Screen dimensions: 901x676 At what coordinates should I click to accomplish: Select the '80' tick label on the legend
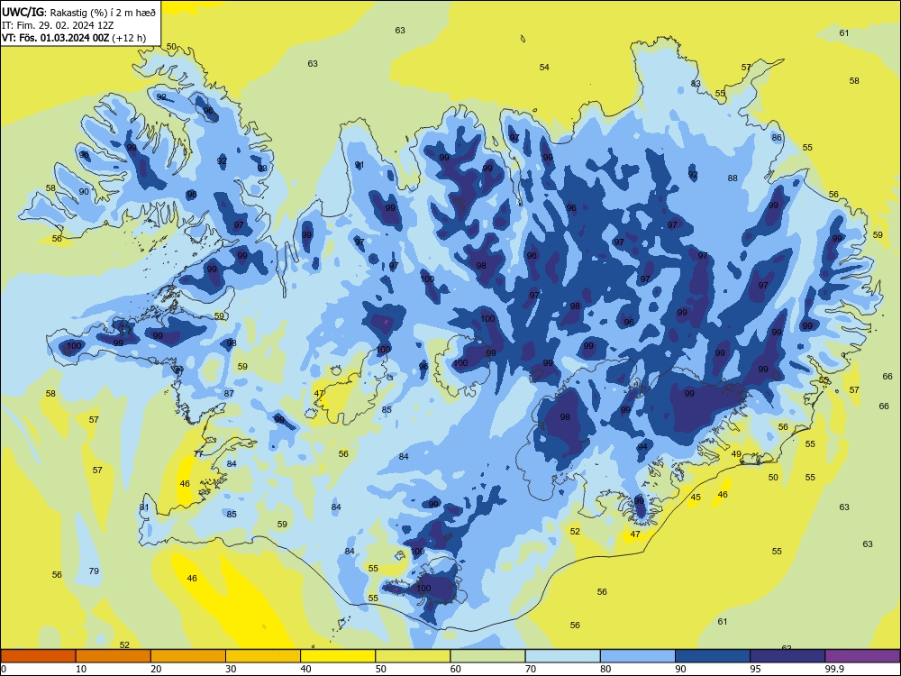click(x=605, y=669)
